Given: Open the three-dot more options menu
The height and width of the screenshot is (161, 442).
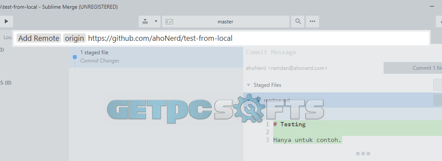Looking at the screenshot, I should pos(313,21).
